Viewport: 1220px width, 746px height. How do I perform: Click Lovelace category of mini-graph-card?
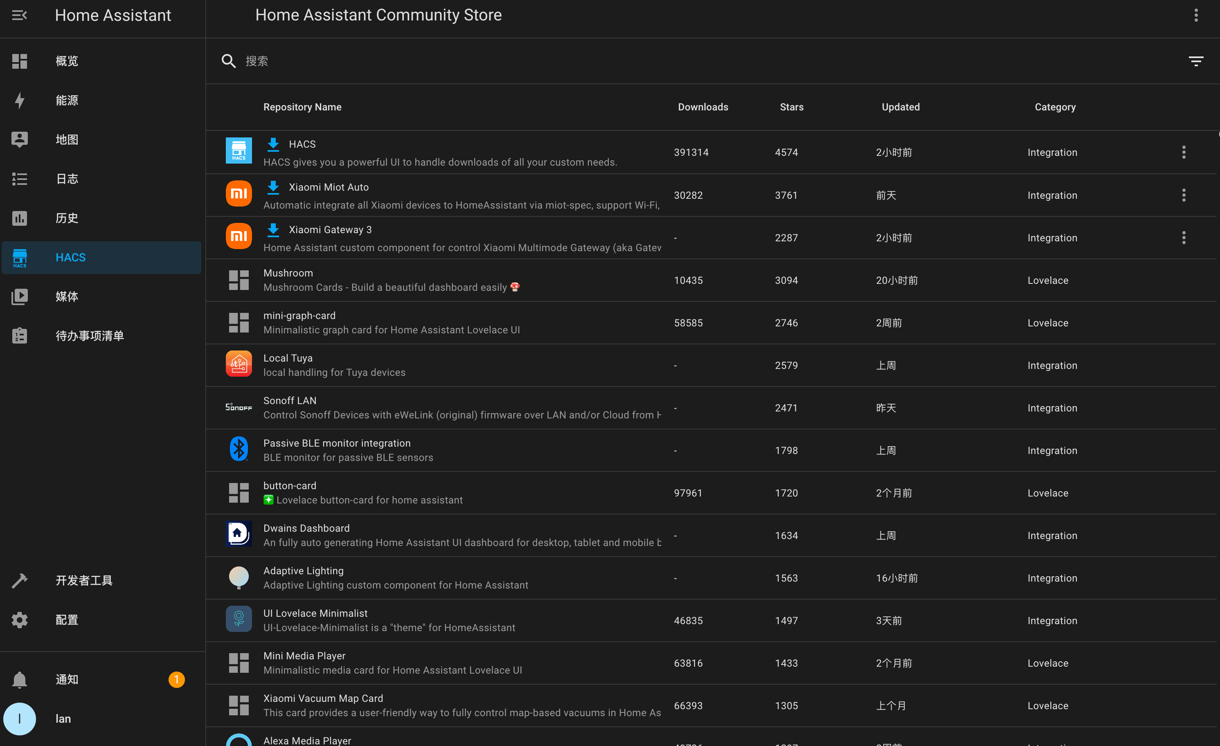[x=1048, y=323]
